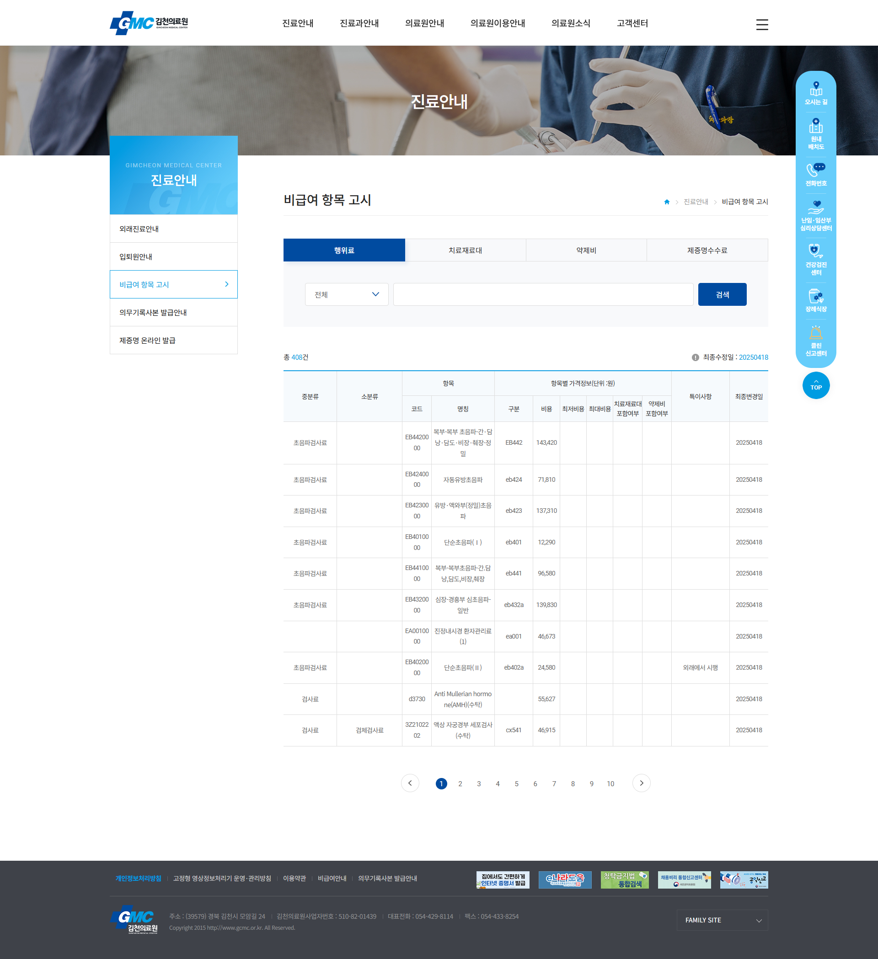Open the hamburger menu icon
Image resolution: width=878 pixels, height=959 pixels.
[761, 25]
